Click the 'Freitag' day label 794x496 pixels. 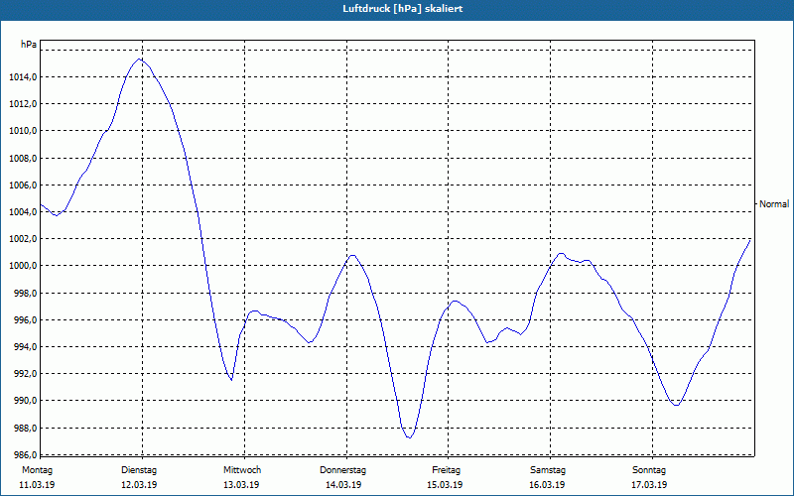tap(446, 470)
